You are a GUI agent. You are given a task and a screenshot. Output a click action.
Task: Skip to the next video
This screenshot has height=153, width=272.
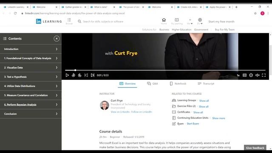(93, 75)
